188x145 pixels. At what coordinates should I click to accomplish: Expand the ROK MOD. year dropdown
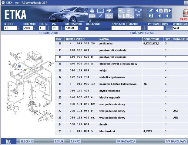(x=34, y=28)
